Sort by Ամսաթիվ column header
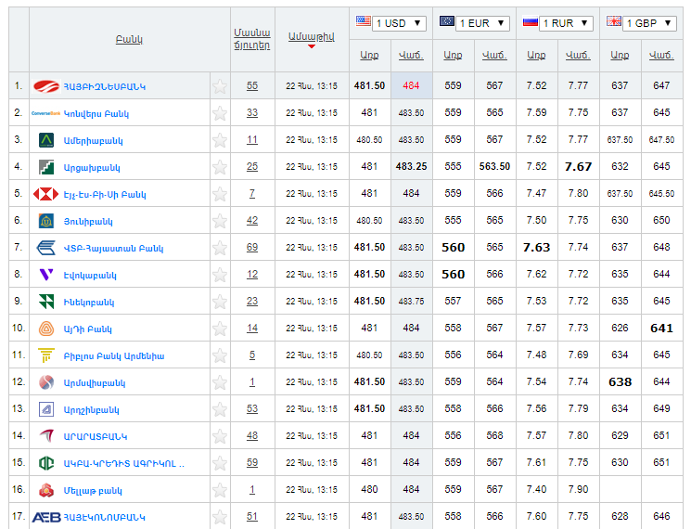The height and width of the screenshot is (529, 691). 312,36
